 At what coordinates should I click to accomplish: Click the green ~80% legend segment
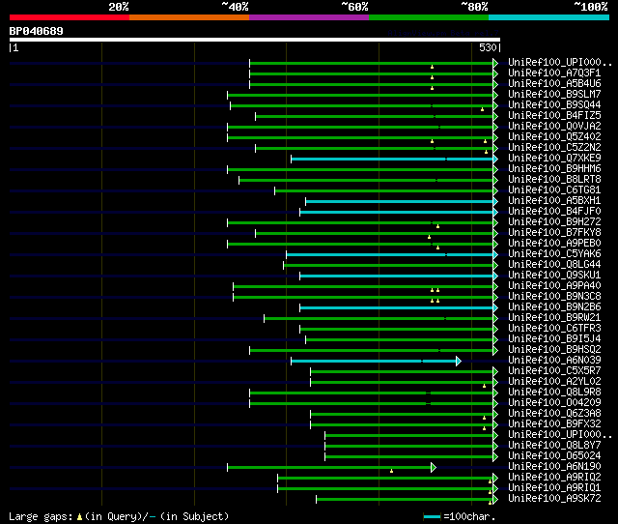tap(429, 17)
